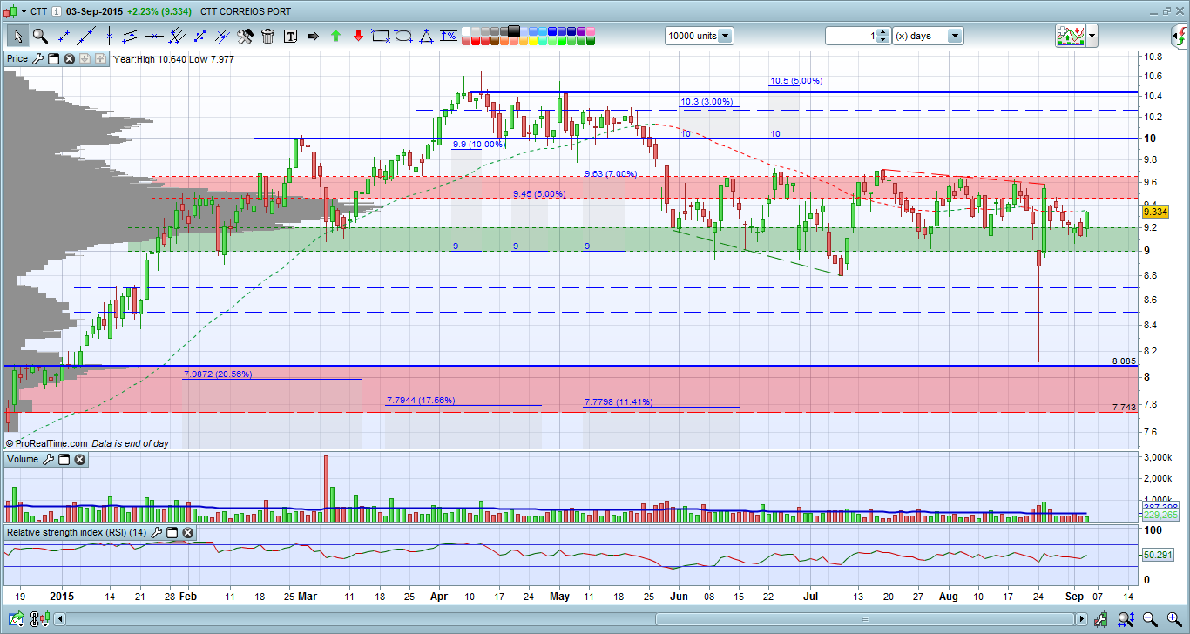Expand the (x) days timeframe dropdown
Viewport: 1190px width, 634px height.
pos(955,36)
